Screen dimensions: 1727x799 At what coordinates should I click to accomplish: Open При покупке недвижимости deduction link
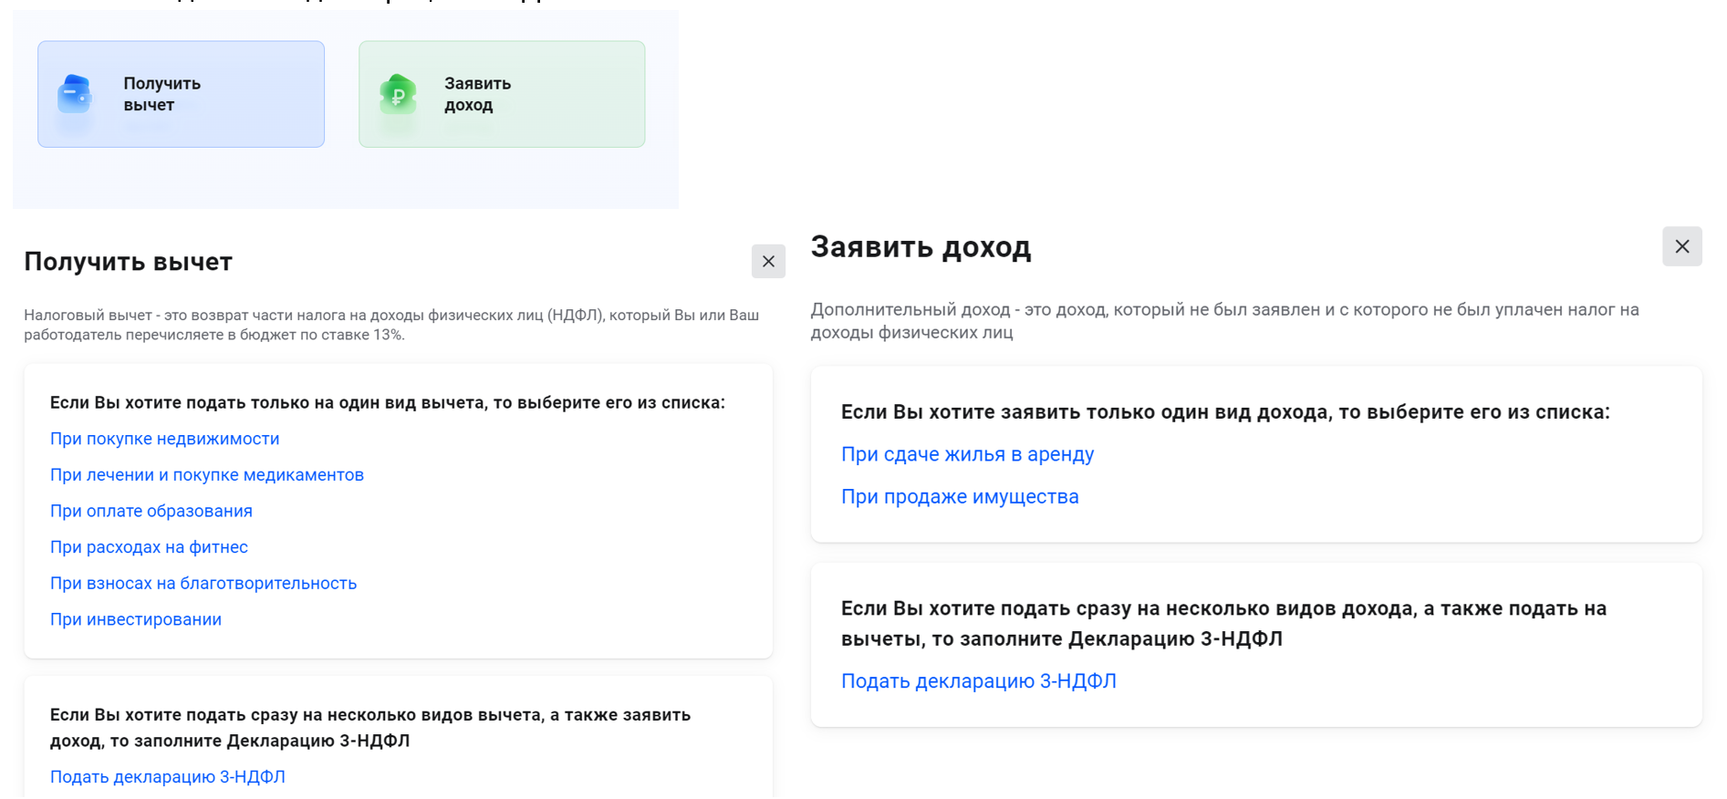(164, 439)
